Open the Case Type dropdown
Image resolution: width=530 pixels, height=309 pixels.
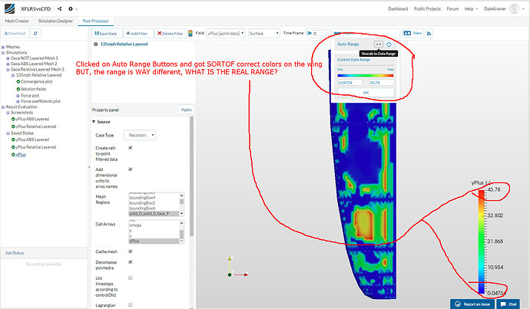coord(139,135)
